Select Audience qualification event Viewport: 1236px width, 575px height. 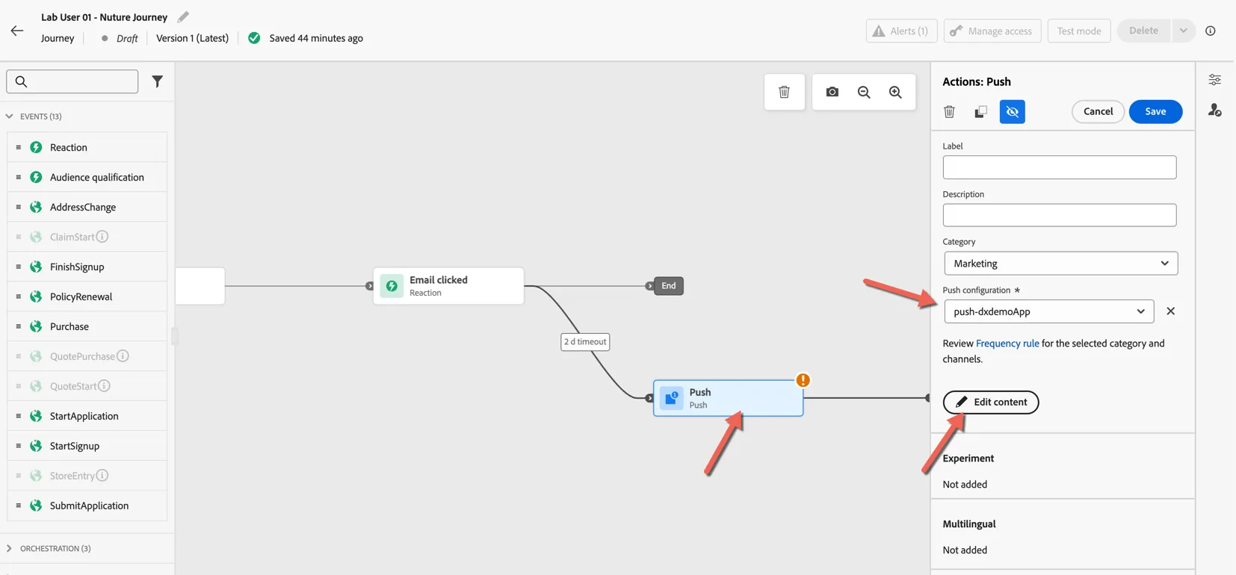pyautogui.click(x=87, y=177)
